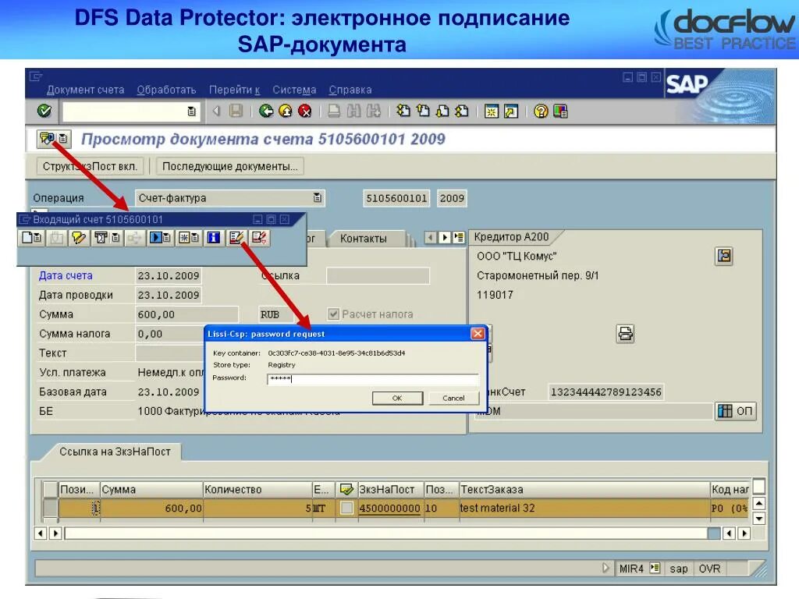The height and width of the screenshot is (599, 799).
Task: Click the Sign document icon in popup toolbar
Action: coord(236,237)
